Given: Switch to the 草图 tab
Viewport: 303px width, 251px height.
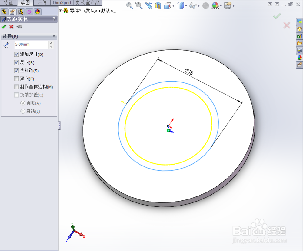Looking at the screenshot, I should [x=25, y=3].
